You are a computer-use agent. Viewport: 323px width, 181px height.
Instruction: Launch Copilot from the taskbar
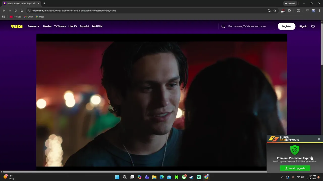point(140,177)
